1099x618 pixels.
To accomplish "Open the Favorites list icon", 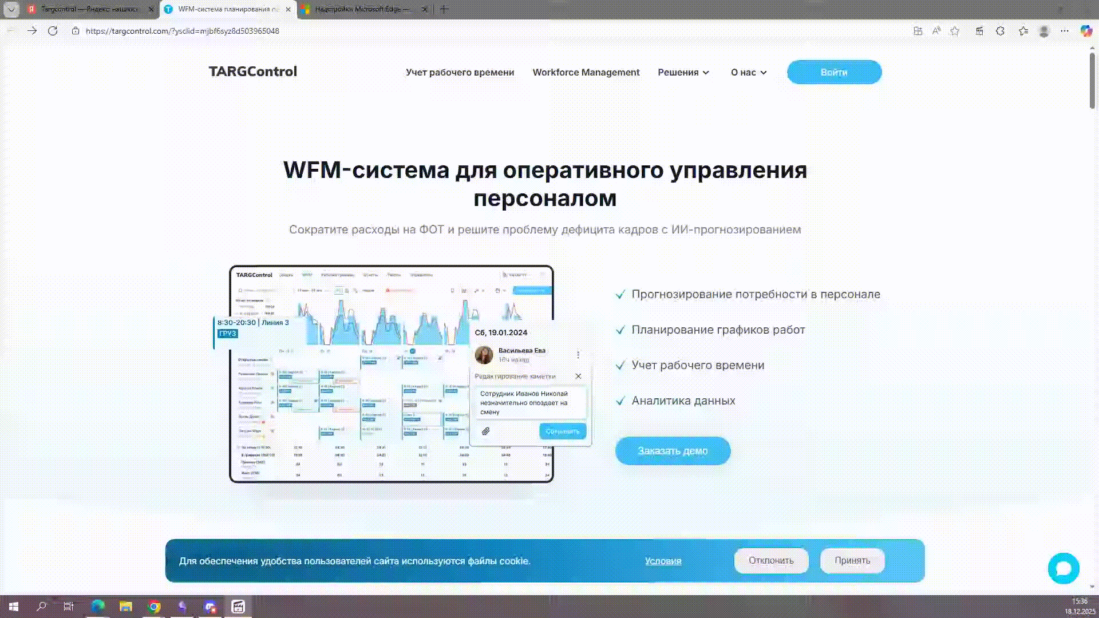I will pos(1023,31).
